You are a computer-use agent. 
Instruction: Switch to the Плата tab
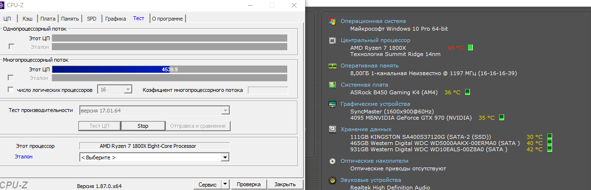click(x=48, y=19)
